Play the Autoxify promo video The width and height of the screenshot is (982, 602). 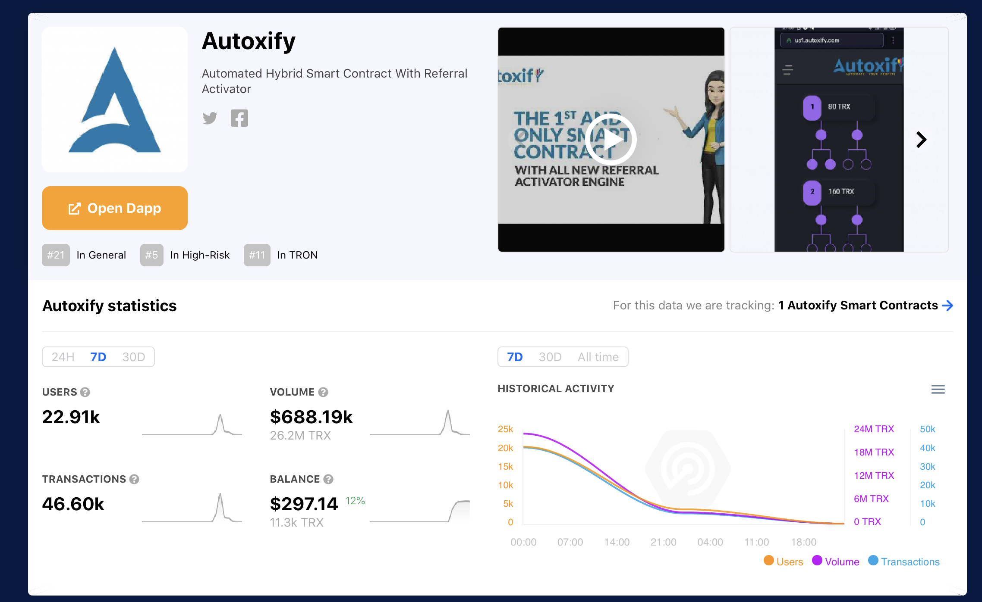611,139
